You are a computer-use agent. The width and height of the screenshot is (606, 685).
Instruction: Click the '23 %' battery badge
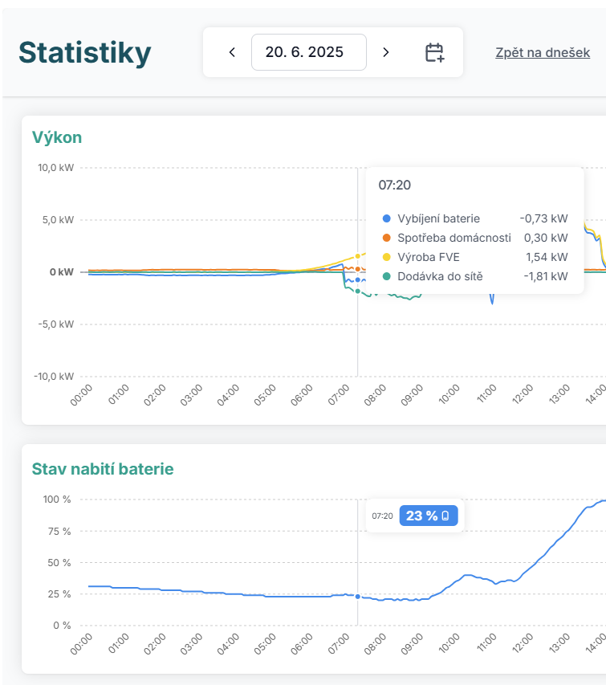coord(429,516)
